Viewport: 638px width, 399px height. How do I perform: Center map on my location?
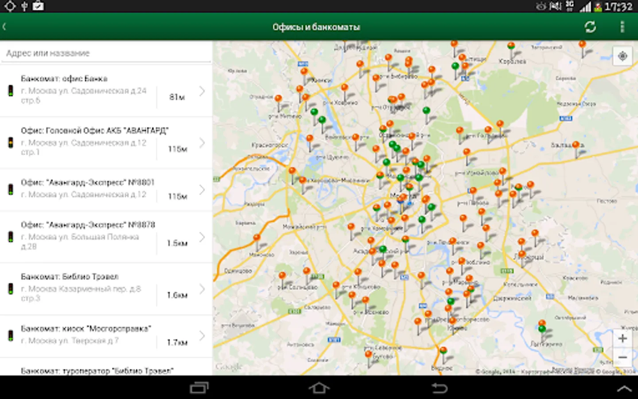point(622,56)
